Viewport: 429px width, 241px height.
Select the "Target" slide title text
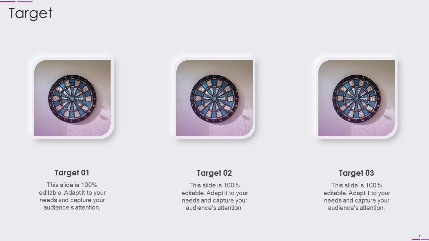(x=30, y=13)
